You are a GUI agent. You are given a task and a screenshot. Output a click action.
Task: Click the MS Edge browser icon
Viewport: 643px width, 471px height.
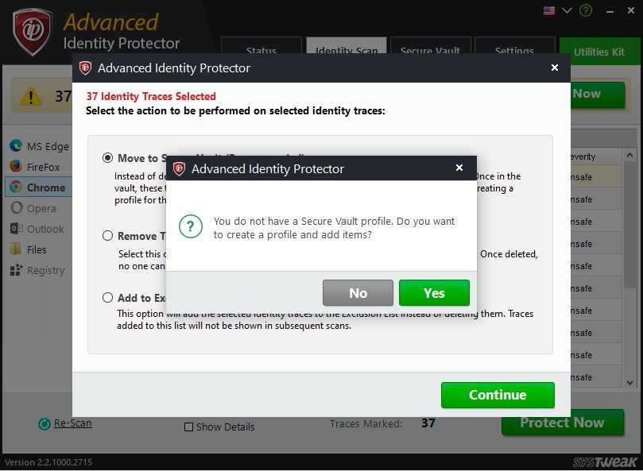coord(15,146)
